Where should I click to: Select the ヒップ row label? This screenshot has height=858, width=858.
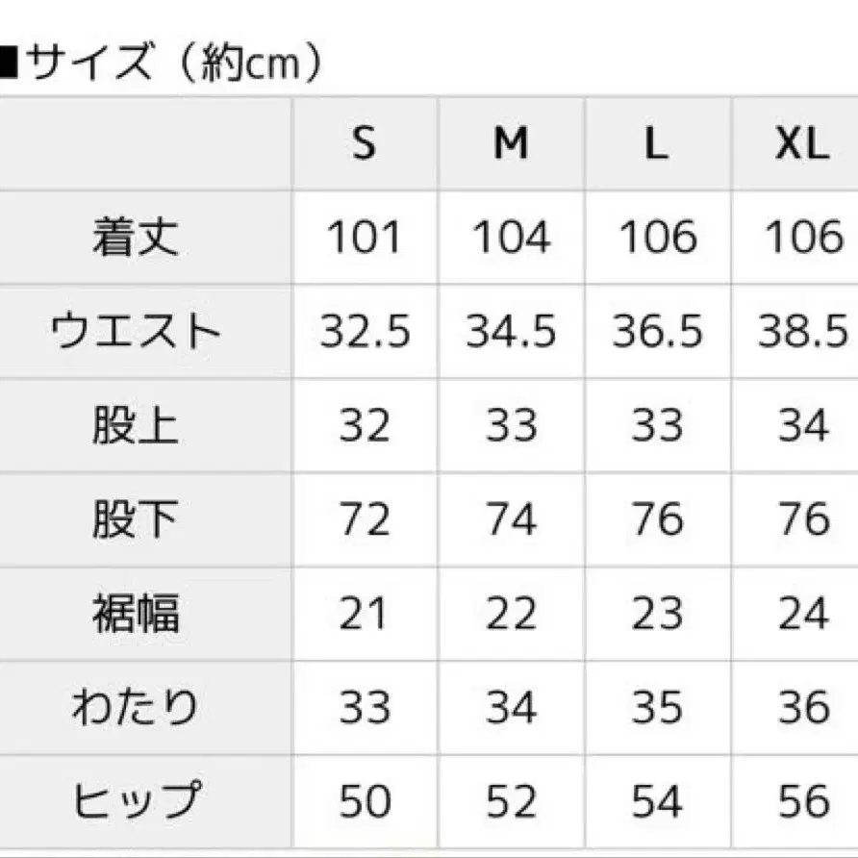[136, 801]
